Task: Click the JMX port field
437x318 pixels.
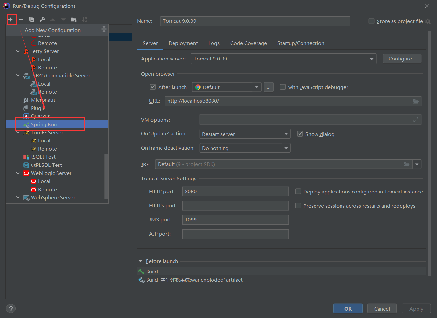Action: point(236,220)
